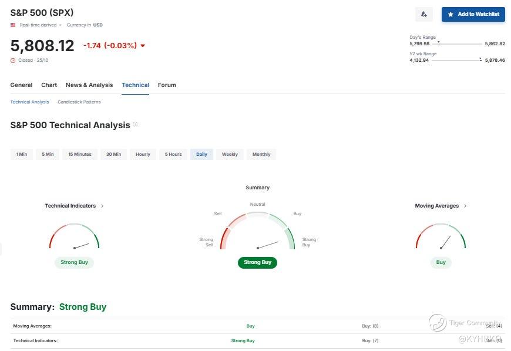Select the Daily timeframe
The width and height of the screenshot is (511, 351).
201,154
